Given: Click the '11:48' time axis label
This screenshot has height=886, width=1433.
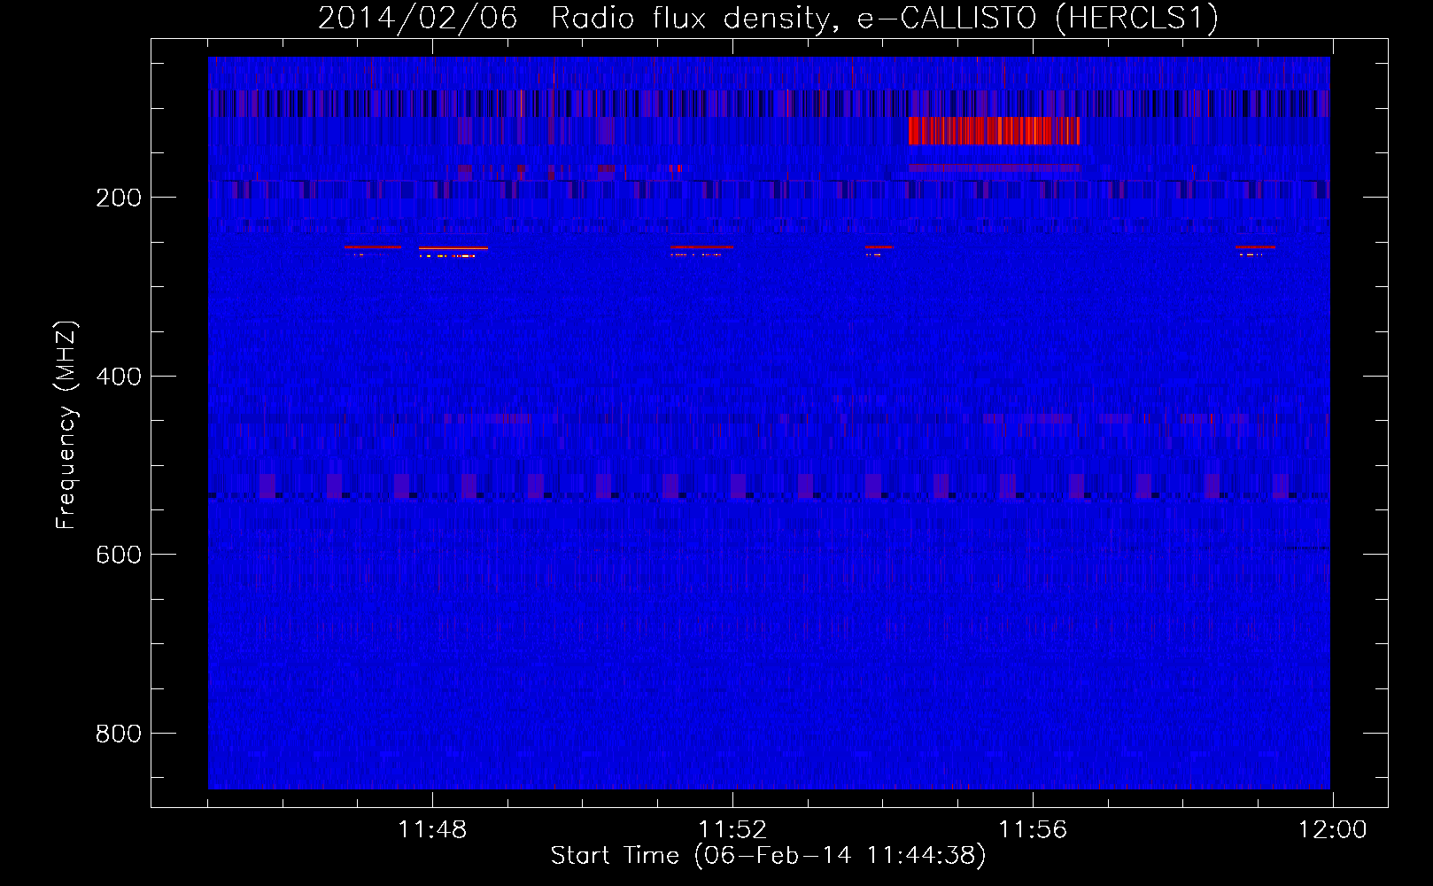Looking at the screenshot, I should click(x=432, y=830).
